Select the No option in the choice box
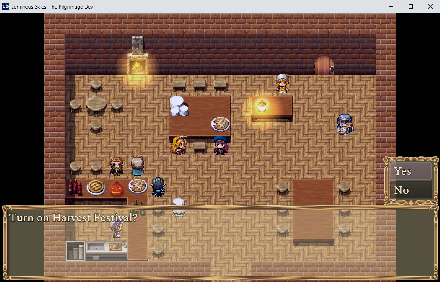 coord(411,190)
